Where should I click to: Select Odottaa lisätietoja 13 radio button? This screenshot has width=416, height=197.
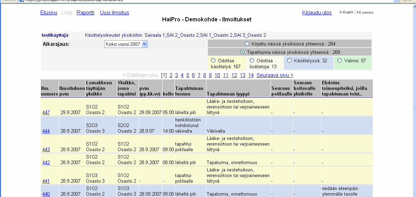(x=252, y=61)
